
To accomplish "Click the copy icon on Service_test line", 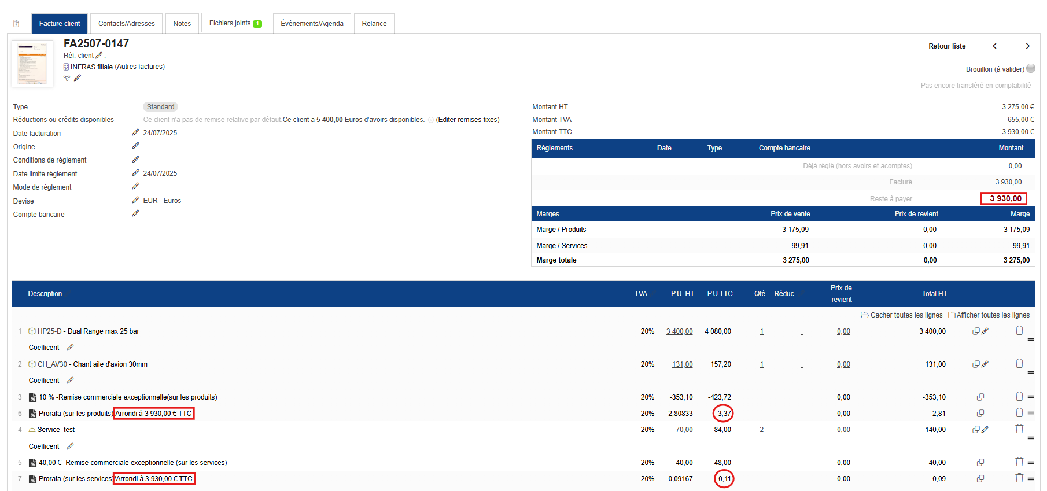I will pos(976,430).
